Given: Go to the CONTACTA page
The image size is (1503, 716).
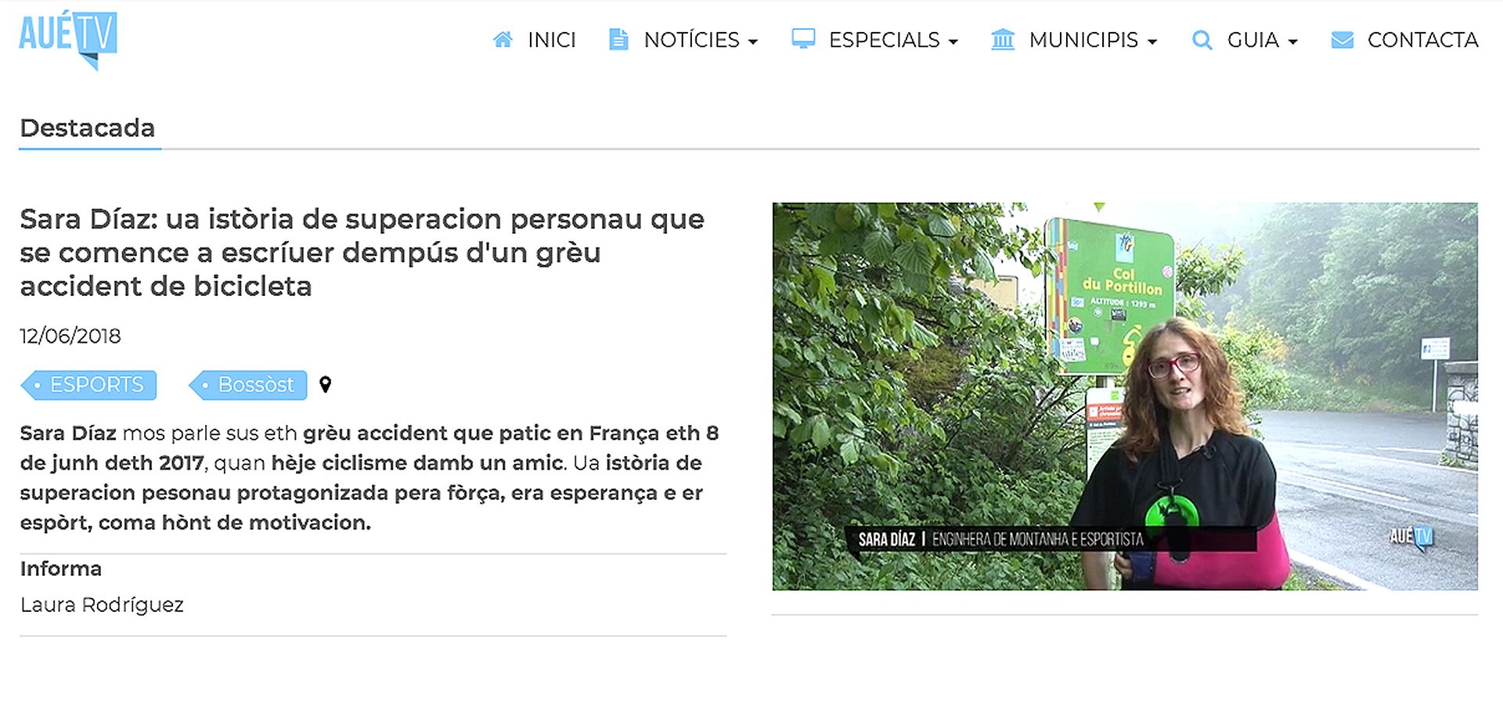Looking at the screenshot, I should click(1422, 40).
